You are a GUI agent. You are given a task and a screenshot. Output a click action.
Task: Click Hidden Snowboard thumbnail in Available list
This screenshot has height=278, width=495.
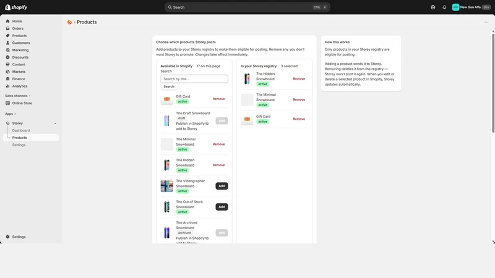166,165
